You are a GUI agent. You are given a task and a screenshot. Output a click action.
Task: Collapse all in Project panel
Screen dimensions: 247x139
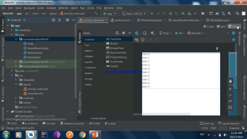60,20
